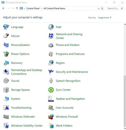Open the Windows Mobility Center link
The image size is (126, 130).
(x=27, y=126)
